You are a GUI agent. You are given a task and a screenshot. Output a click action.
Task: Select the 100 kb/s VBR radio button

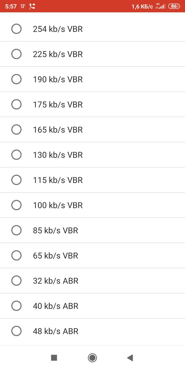tap(16, 205)
